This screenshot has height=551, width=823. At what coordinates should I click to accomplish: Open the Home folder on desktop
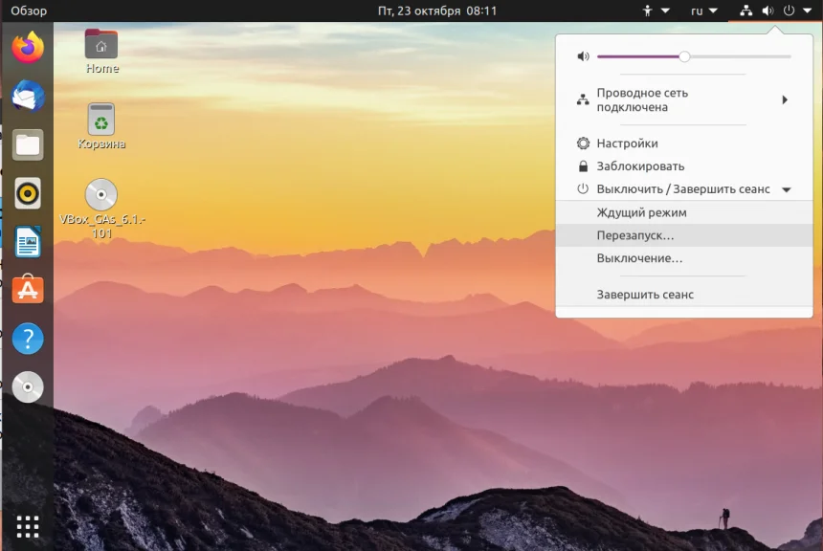(101, 46)
